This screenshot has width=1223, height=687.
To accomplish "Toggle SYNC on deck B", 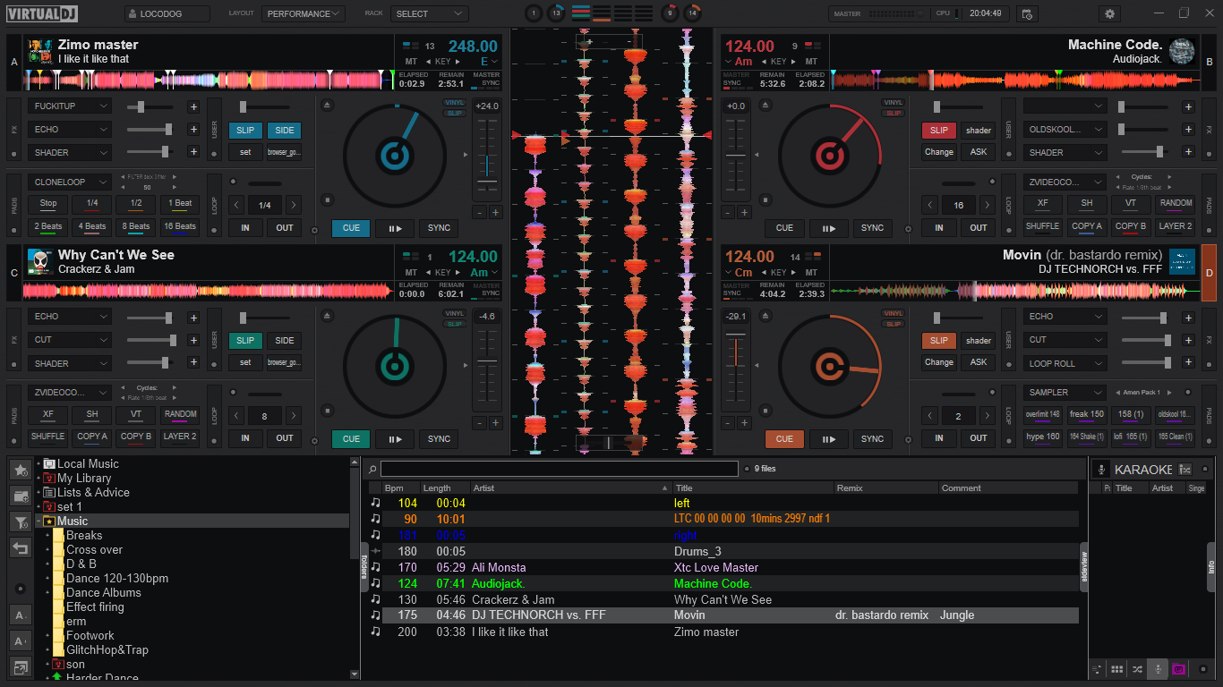I will pos(872,227).
